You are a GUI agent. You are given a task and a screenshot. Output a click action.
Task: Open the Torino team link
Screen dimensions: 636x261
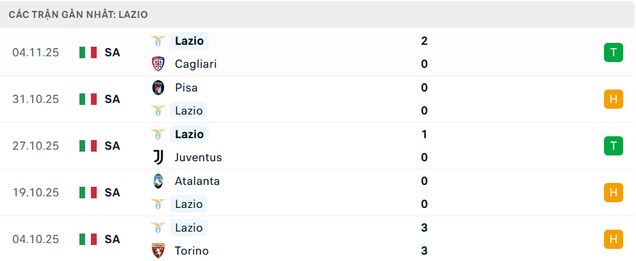coord(192,251)
